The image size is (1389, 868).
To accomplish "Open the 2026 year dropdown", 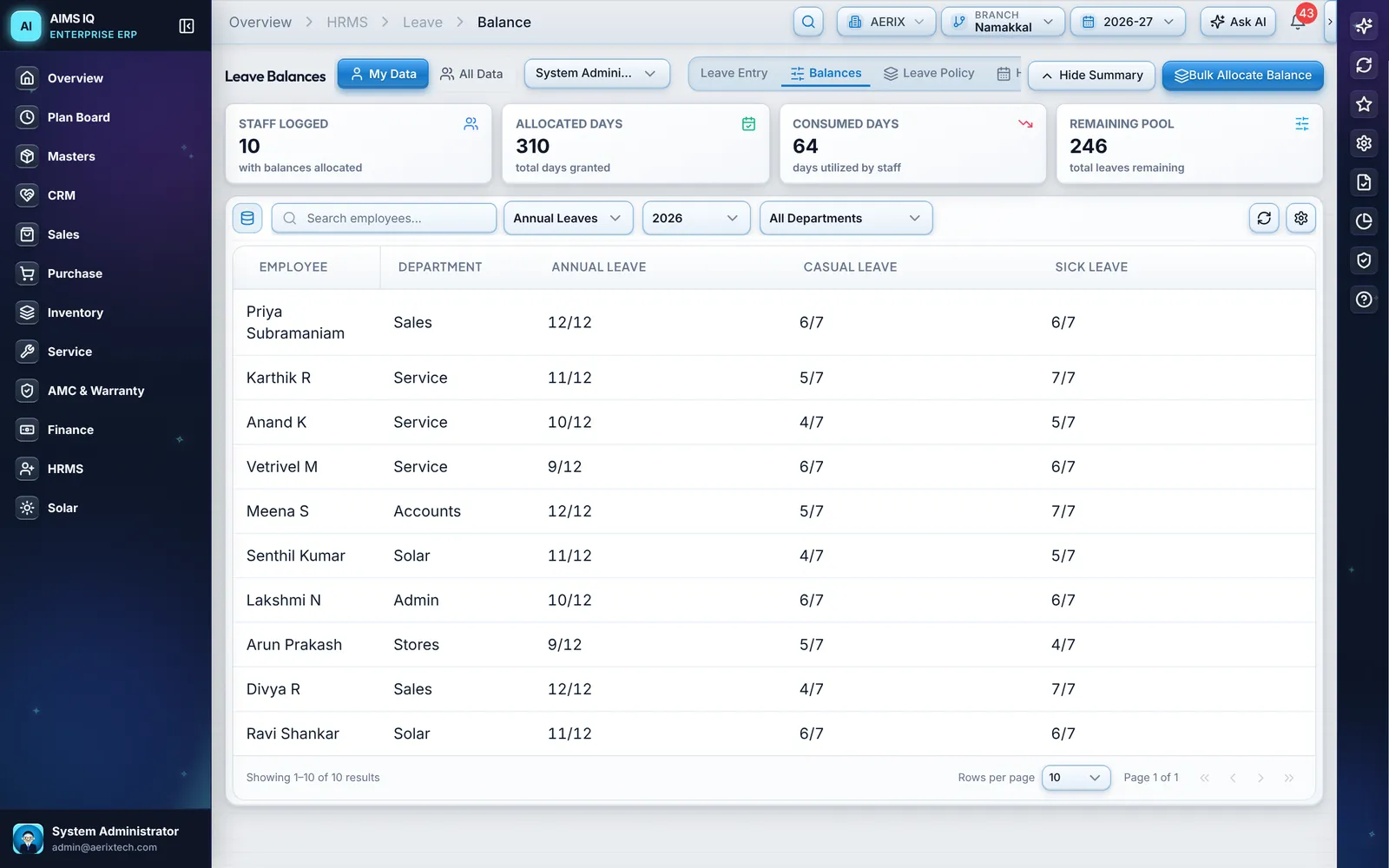I will pyautogui.click(x=695, y=218).
